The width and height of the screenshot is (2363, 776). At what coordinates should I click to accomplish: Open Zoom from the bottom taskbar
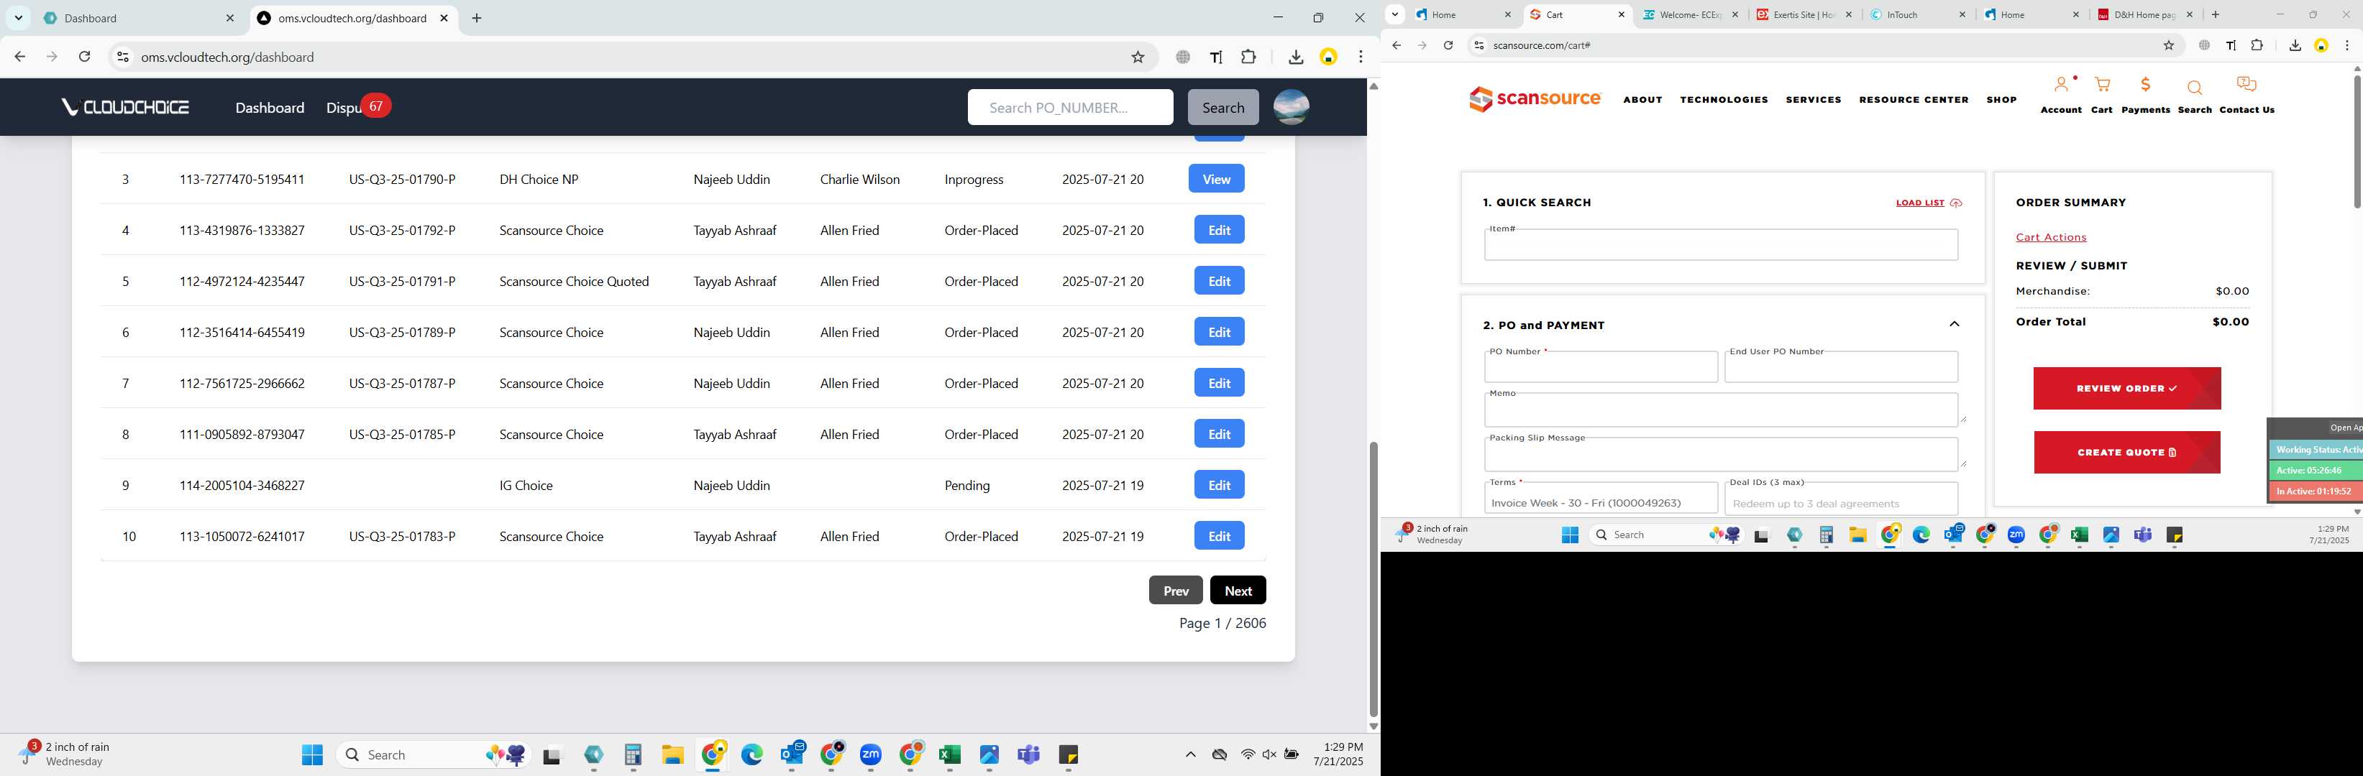click(x=871, y=755)
